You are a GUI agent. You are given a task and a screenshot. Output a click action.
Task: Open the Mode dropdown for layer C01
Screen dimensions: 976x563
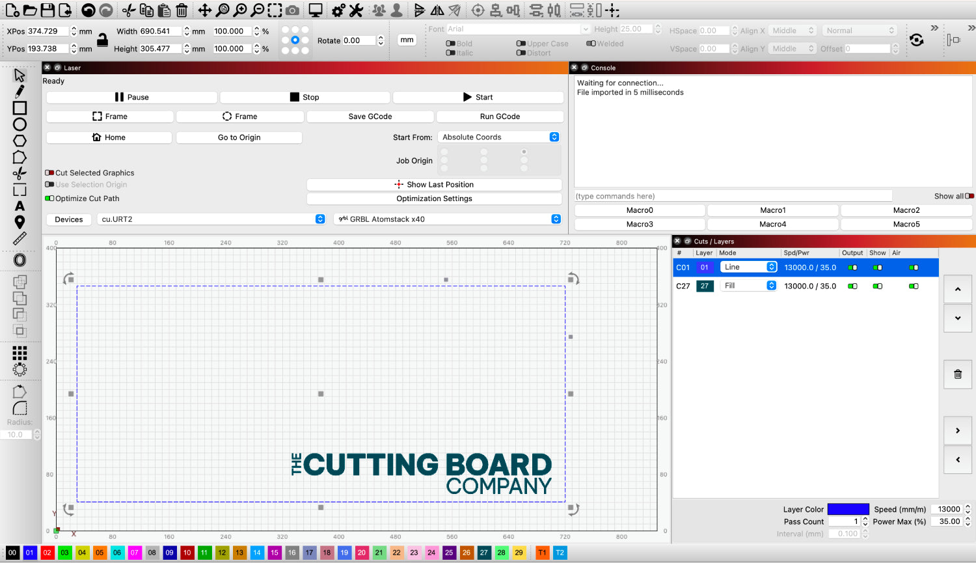tap(748, 268)
